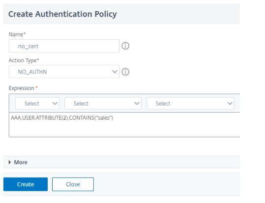Open the third expression Select dropdown
This screenshot has width=265, height=203.
tap(190, 103)
